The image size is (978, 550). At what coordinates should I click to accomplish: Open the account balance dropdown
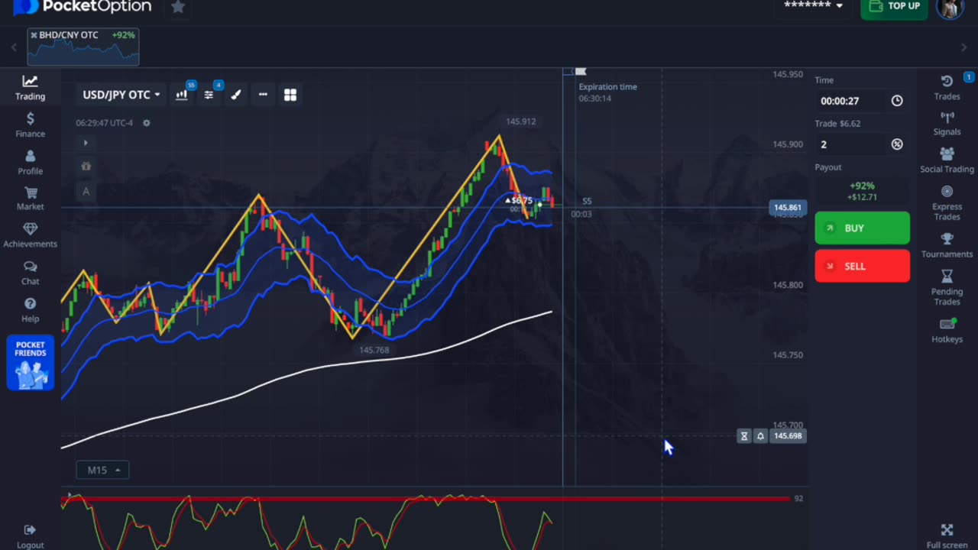(814, 5)
